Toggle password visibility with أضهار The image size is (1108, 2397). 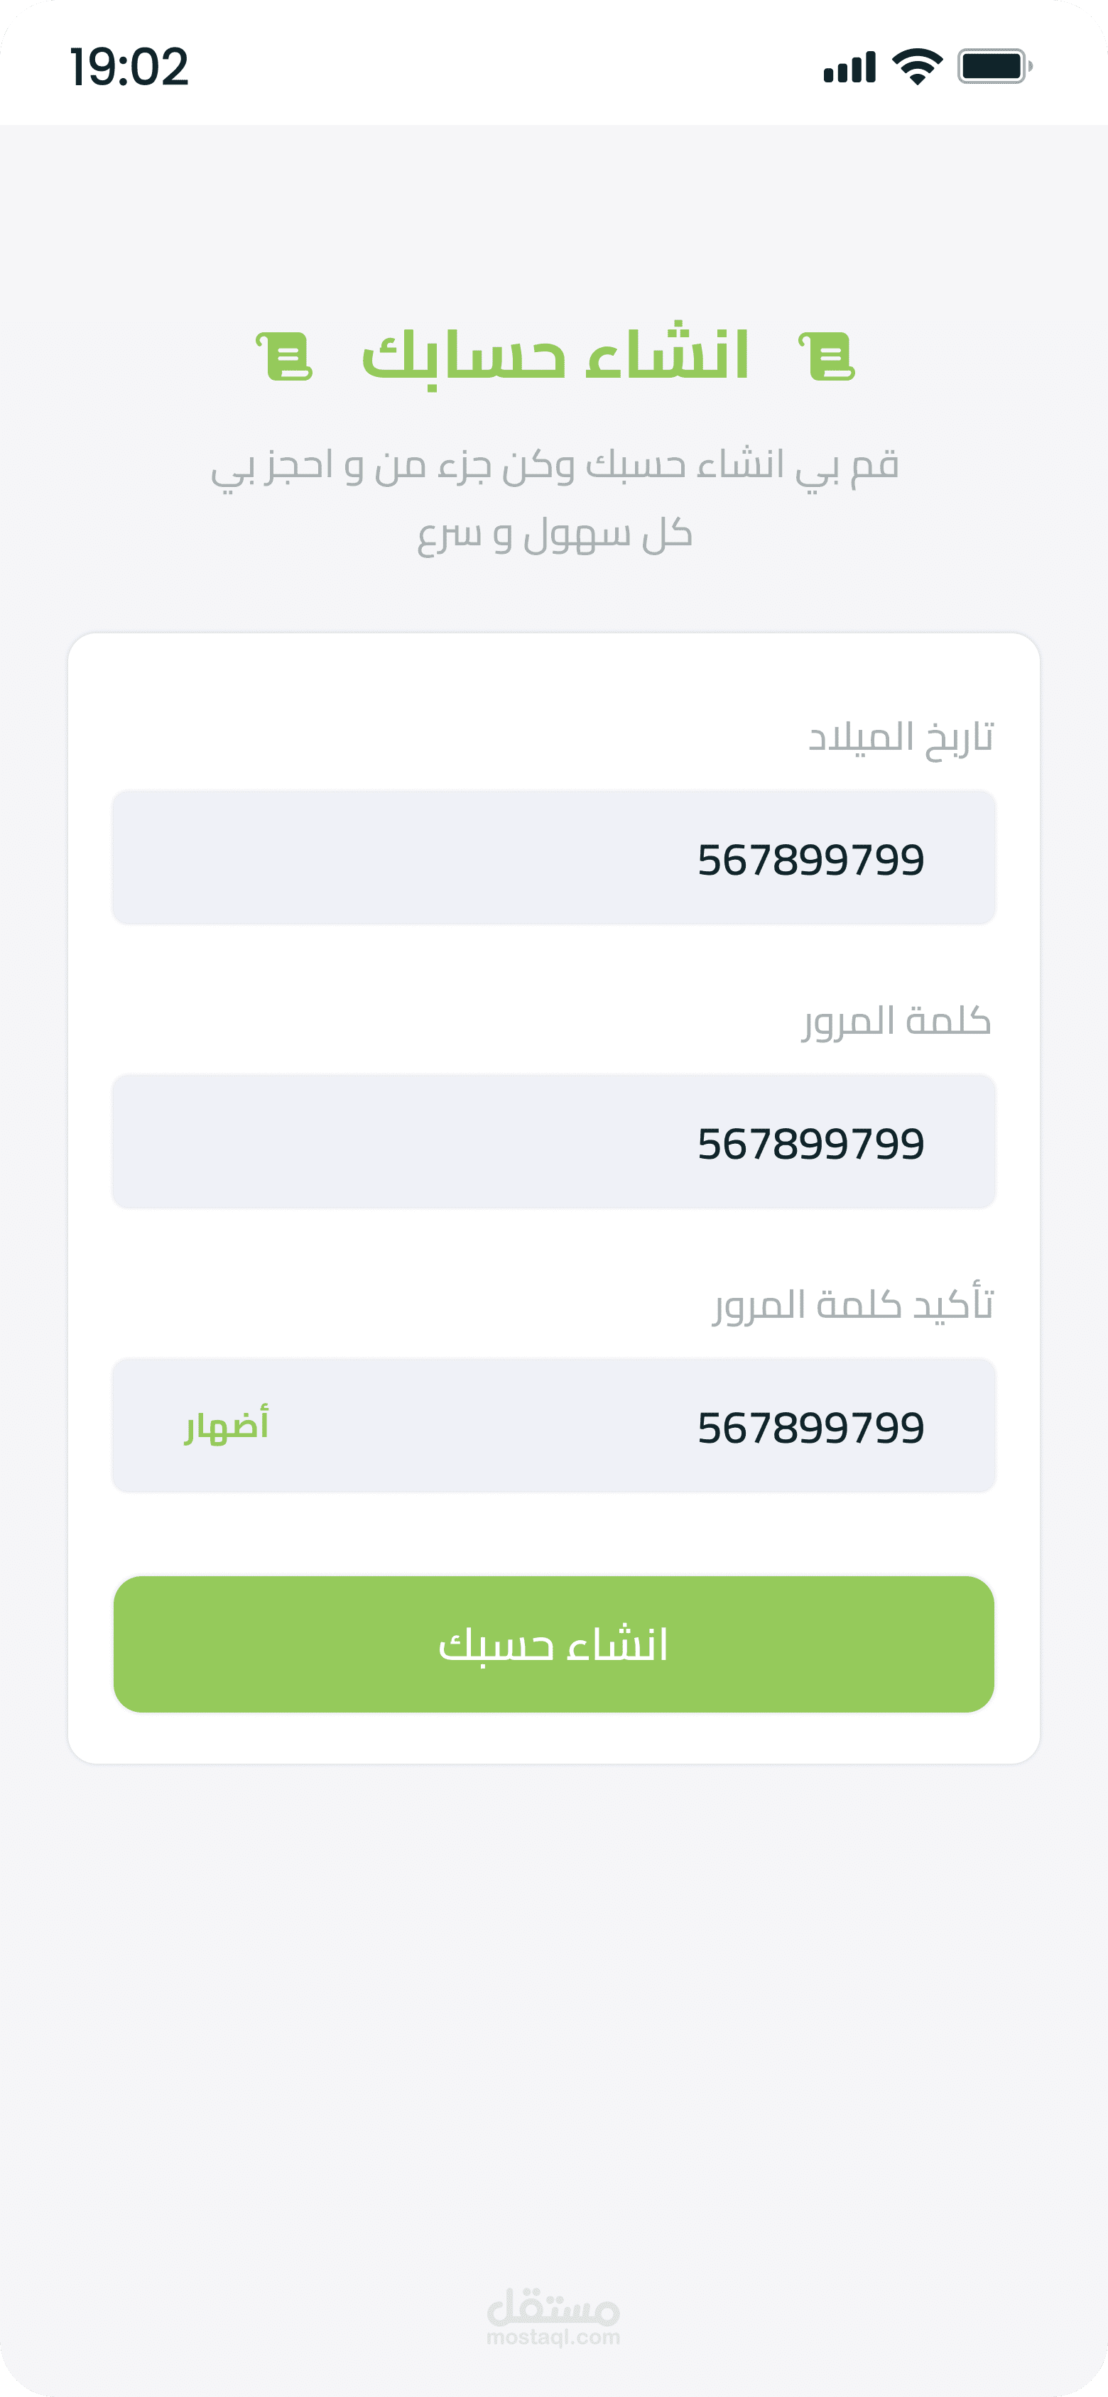point(227,1424)
